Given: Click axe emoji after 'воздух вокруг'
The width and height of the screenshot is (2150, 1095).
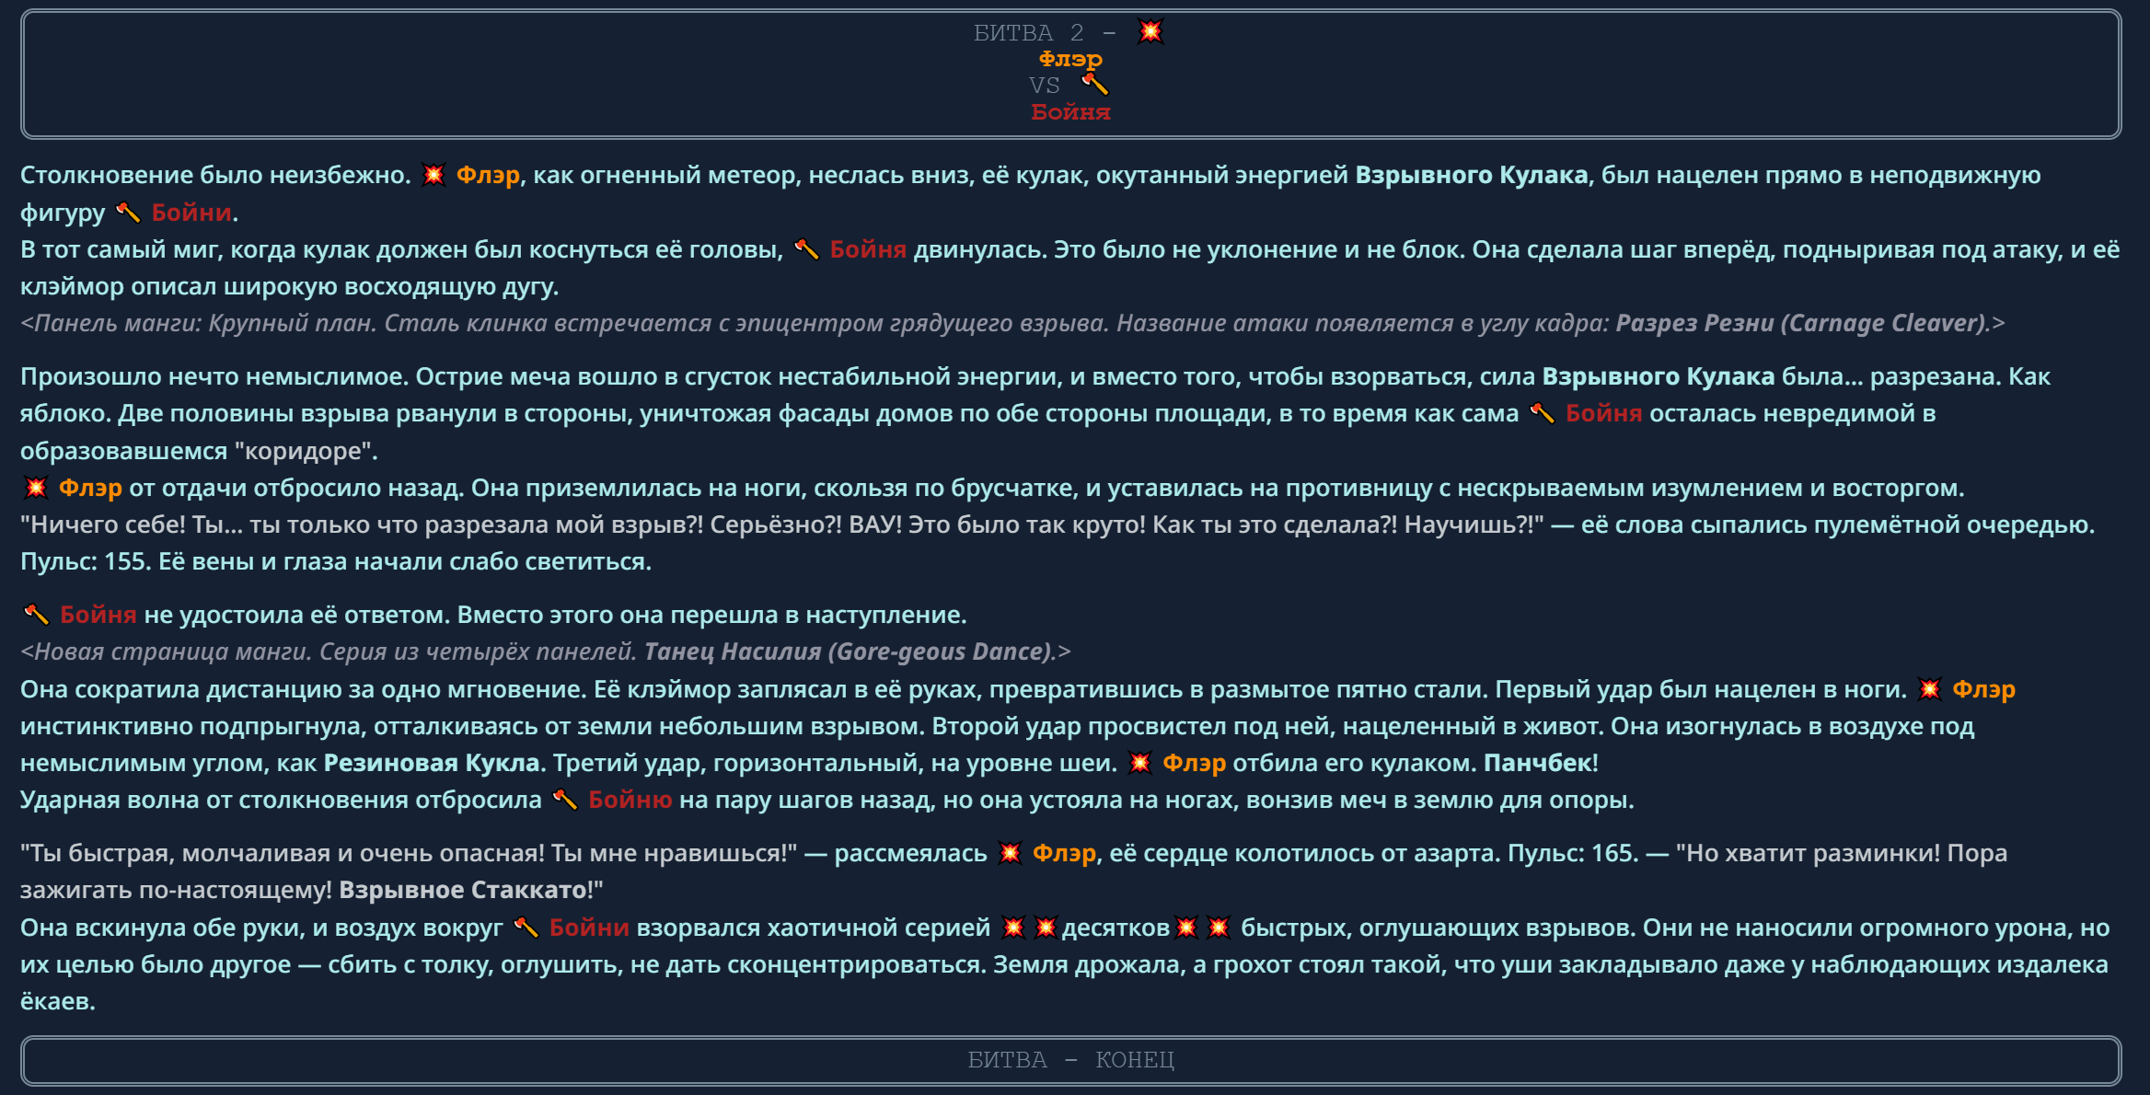Looking at the screenshot, I should 526,928.
